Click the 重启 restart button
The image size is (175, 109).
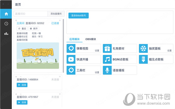pyautogui.click(x=22, y=28)
